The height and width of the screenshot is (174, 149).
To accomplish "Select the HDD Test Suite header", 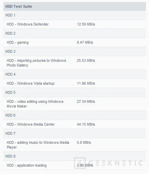I will pyautogui.click(x=74, y=6).
